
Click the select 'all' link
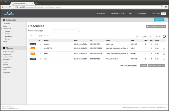pyautogui.click(x=126, y=66)
